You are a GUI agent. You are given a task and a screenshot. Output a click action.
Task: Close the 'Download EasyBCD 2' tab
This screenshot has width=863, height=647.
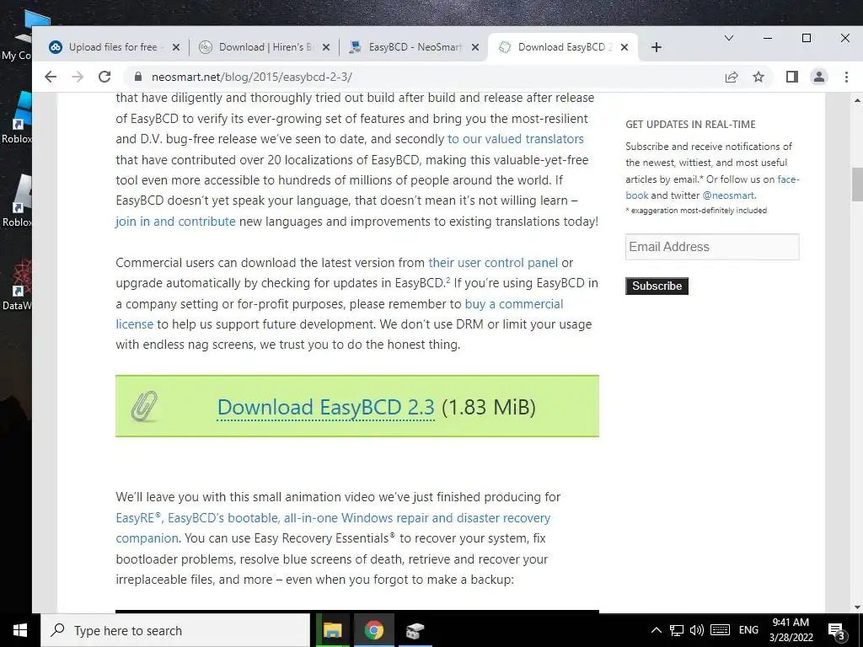[x=624, y=47]
